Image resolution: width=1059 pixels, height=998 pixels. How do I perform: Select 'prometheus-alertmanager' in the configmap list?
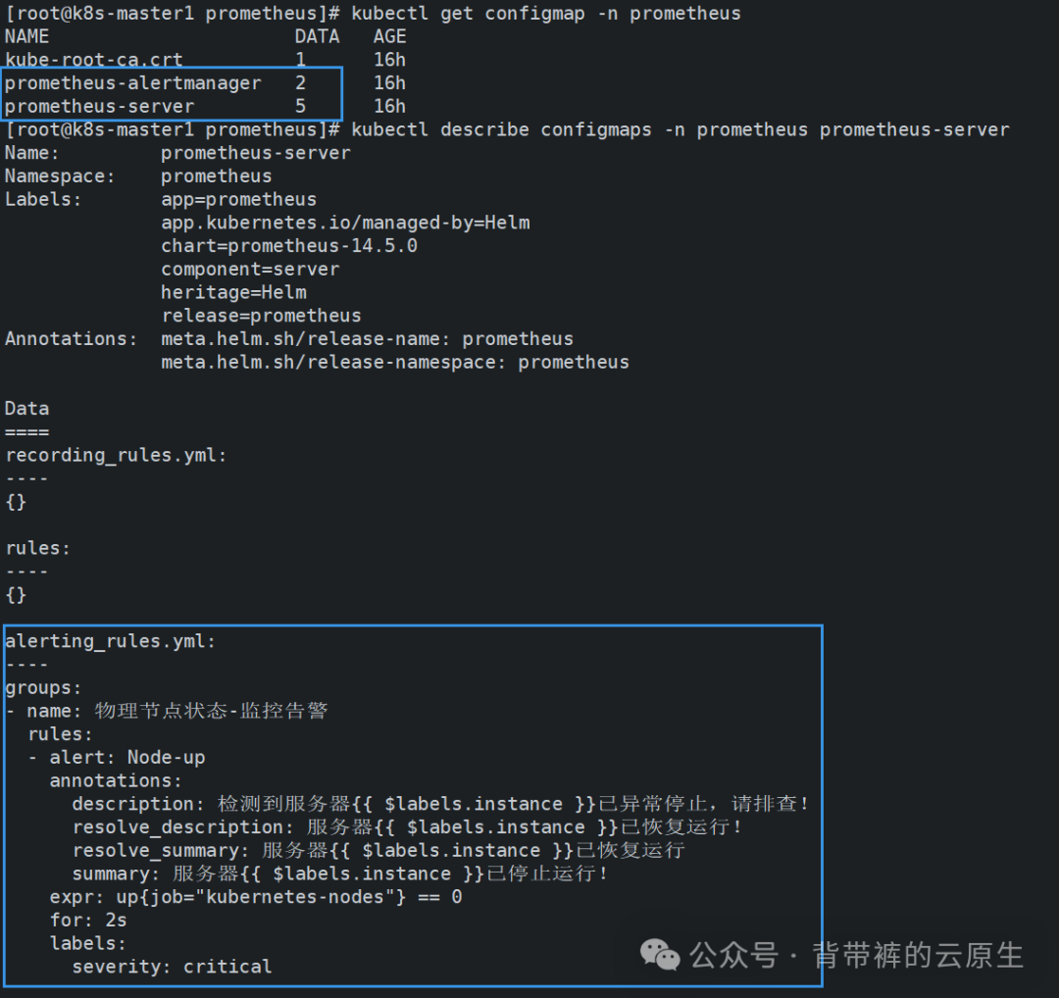tap(133, 83)
